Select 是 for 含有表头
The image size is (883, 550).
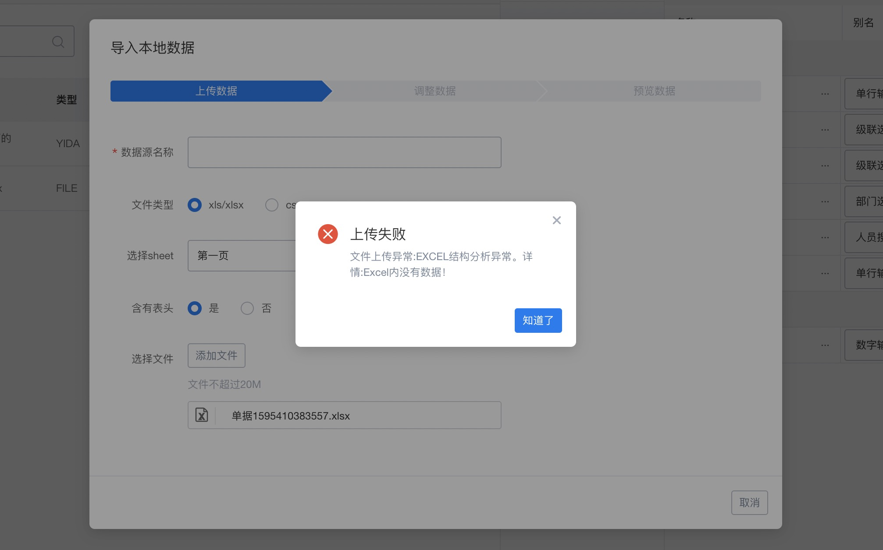pyautogui.click(x=195, y=308)
